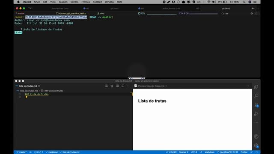Open Run and Debug in activity bar
Viewport: 274px width, 154px height.
point(256,114)
